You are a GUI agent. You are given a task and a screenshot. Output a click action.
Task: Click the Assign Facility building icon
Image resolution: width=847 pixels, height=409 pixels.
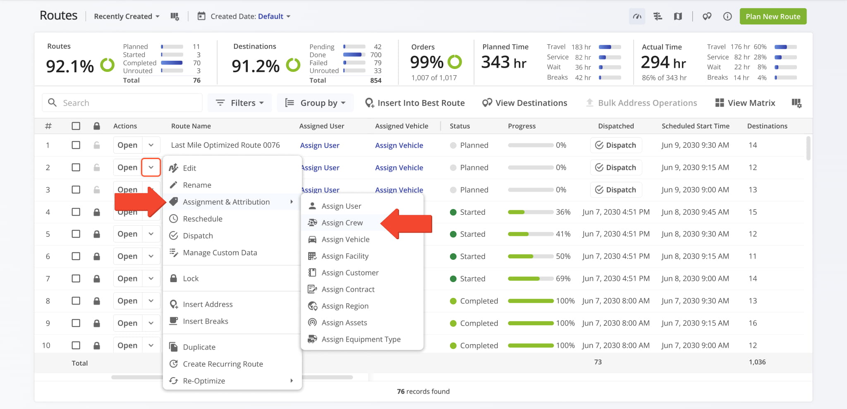pyautogui.click(x=313, y=256)
